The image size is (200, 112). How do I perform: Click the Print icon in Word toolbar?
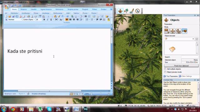point(28,16)
